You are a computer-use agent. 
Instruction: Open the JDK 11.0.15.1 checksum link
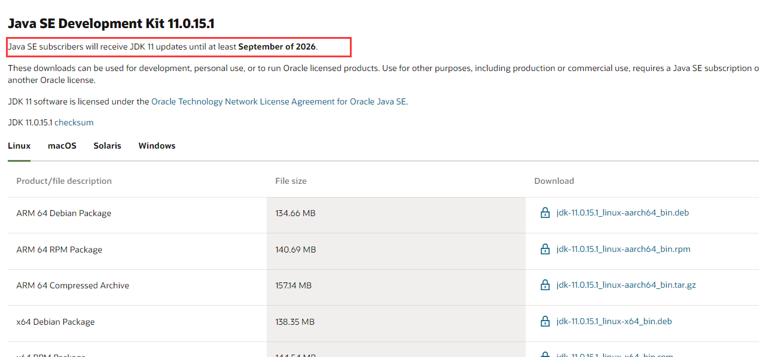click(74, 122)
